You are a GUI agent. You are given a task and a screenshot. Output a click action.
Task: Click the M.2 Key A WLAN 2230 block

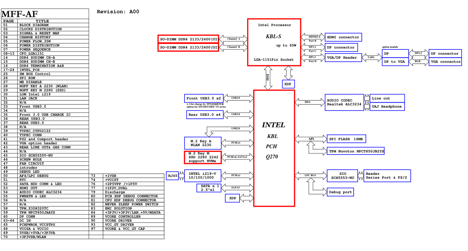(x=203, y=143)
